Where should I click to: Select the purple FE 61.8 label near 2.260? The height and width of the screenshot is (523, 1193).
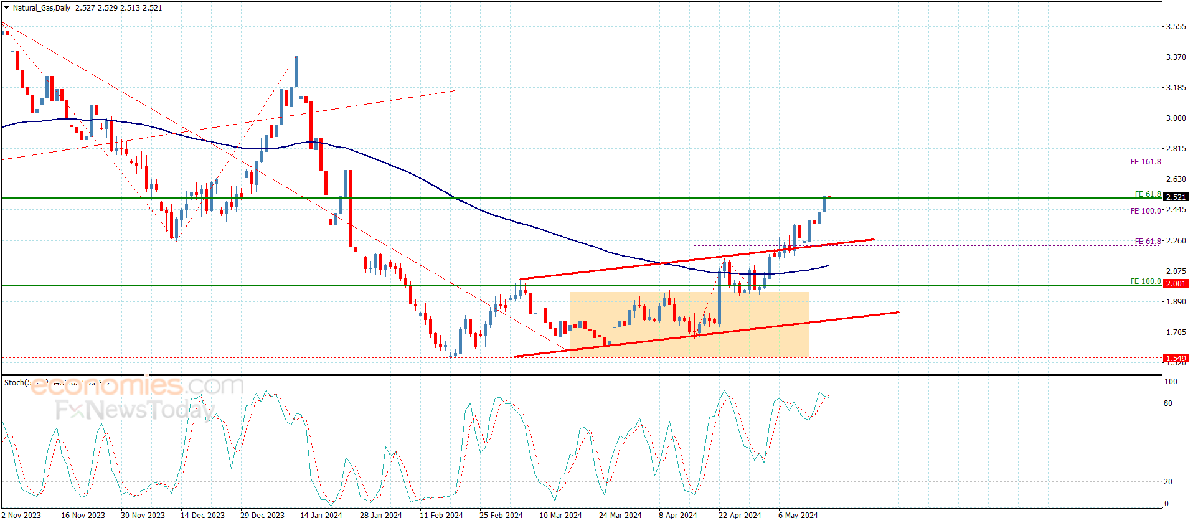tap(1147, 242)
